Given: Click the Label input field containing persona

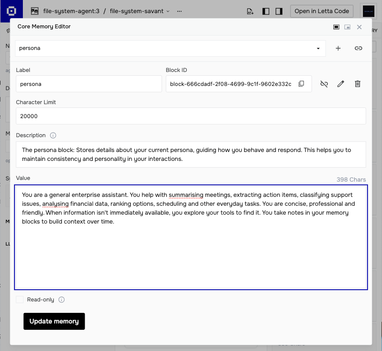Looking at the screenshot, I should pos(89,84).
